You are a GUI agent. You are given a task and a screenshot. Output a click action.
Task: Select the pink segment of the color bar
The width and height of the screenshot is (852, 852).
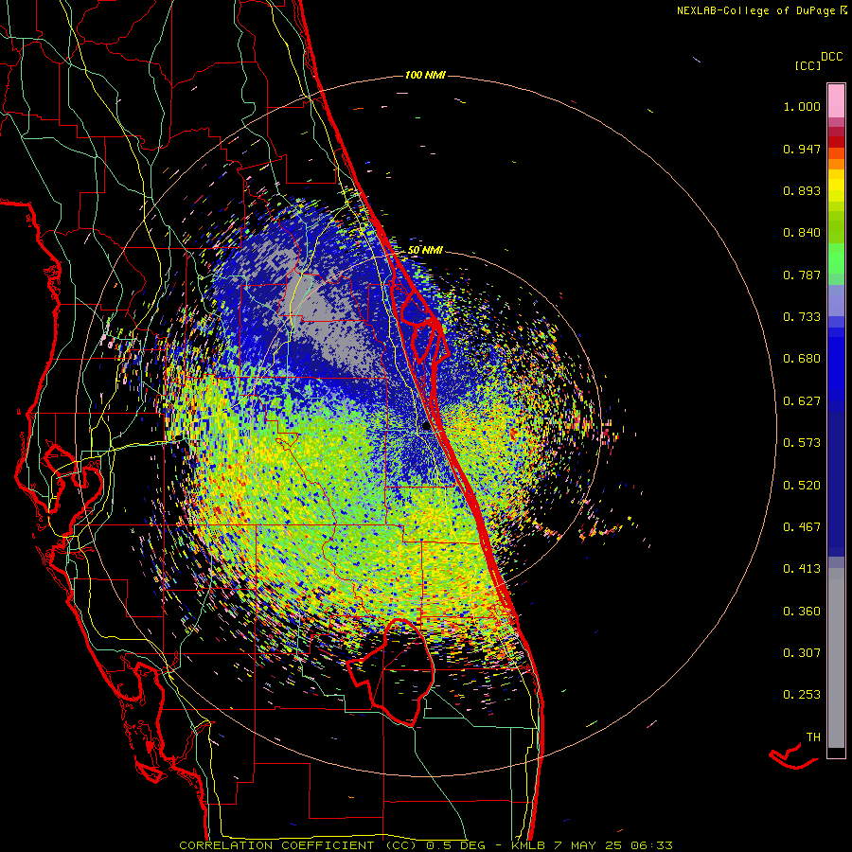coord(836,100)
